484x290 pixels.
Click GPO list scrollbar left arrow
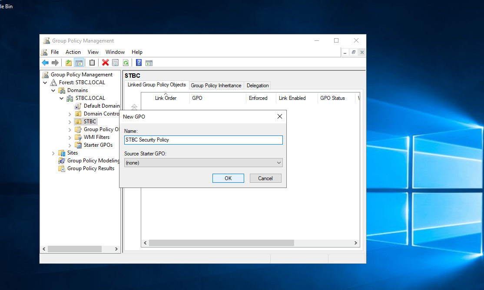click(x=145, y=243)
